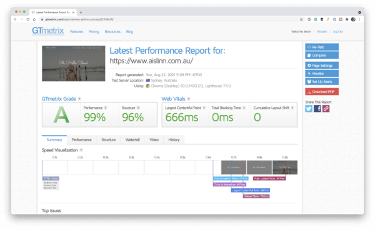375x229 pixels.
Task: Click the GTmetrix logo
Action: [x=48, y=31]
